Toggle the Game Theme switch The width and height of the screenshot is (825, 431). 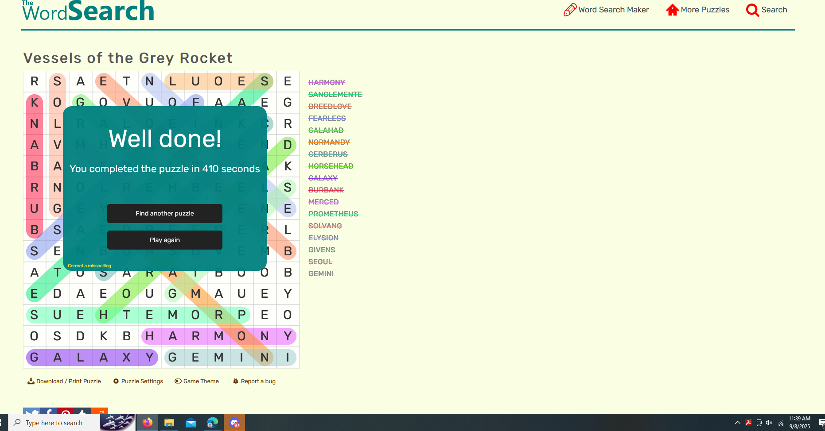(178, 381)
